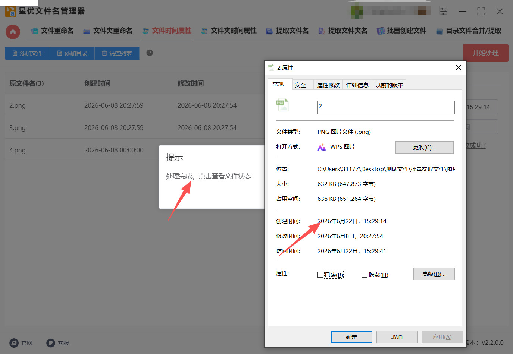Click the PNG file type icon in properties
This screenshot has height=354, width=513.
click(282, 105)
